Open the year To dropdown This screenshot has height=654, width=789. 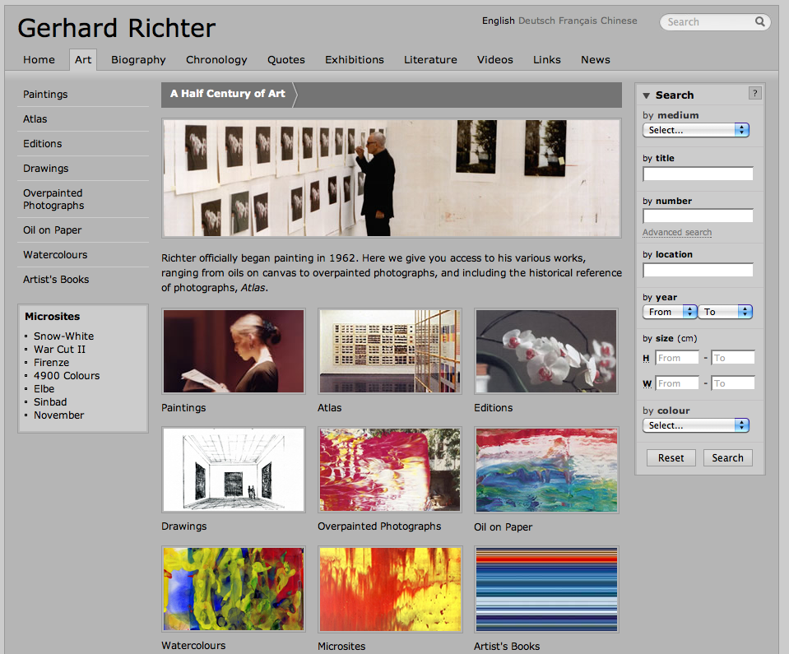pyautogui.click(x=726, y=312)
